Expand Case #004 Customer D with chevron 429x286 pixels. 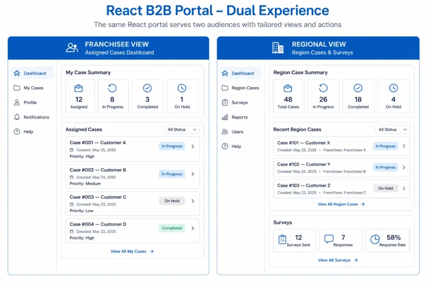point(193,228)
